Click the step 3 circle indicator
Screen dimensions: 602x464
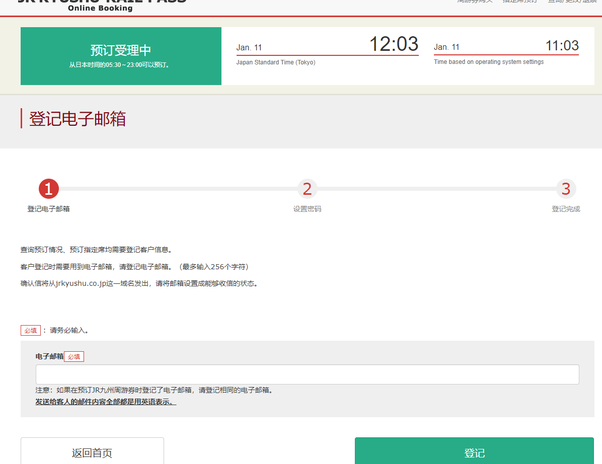tap(566, 189)
